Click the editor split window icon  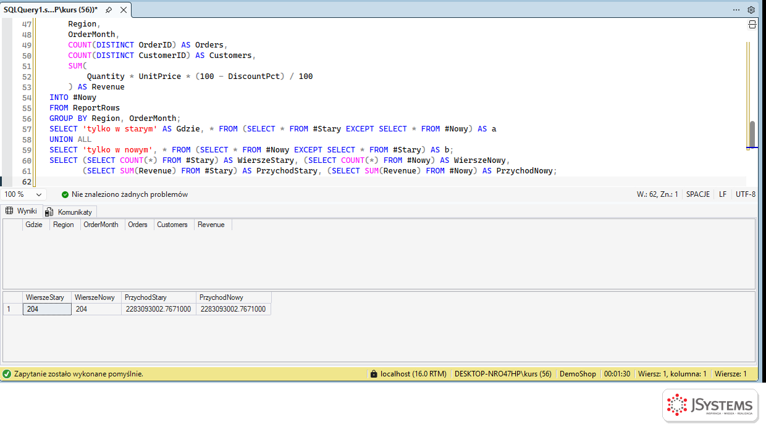pos(752,24)
